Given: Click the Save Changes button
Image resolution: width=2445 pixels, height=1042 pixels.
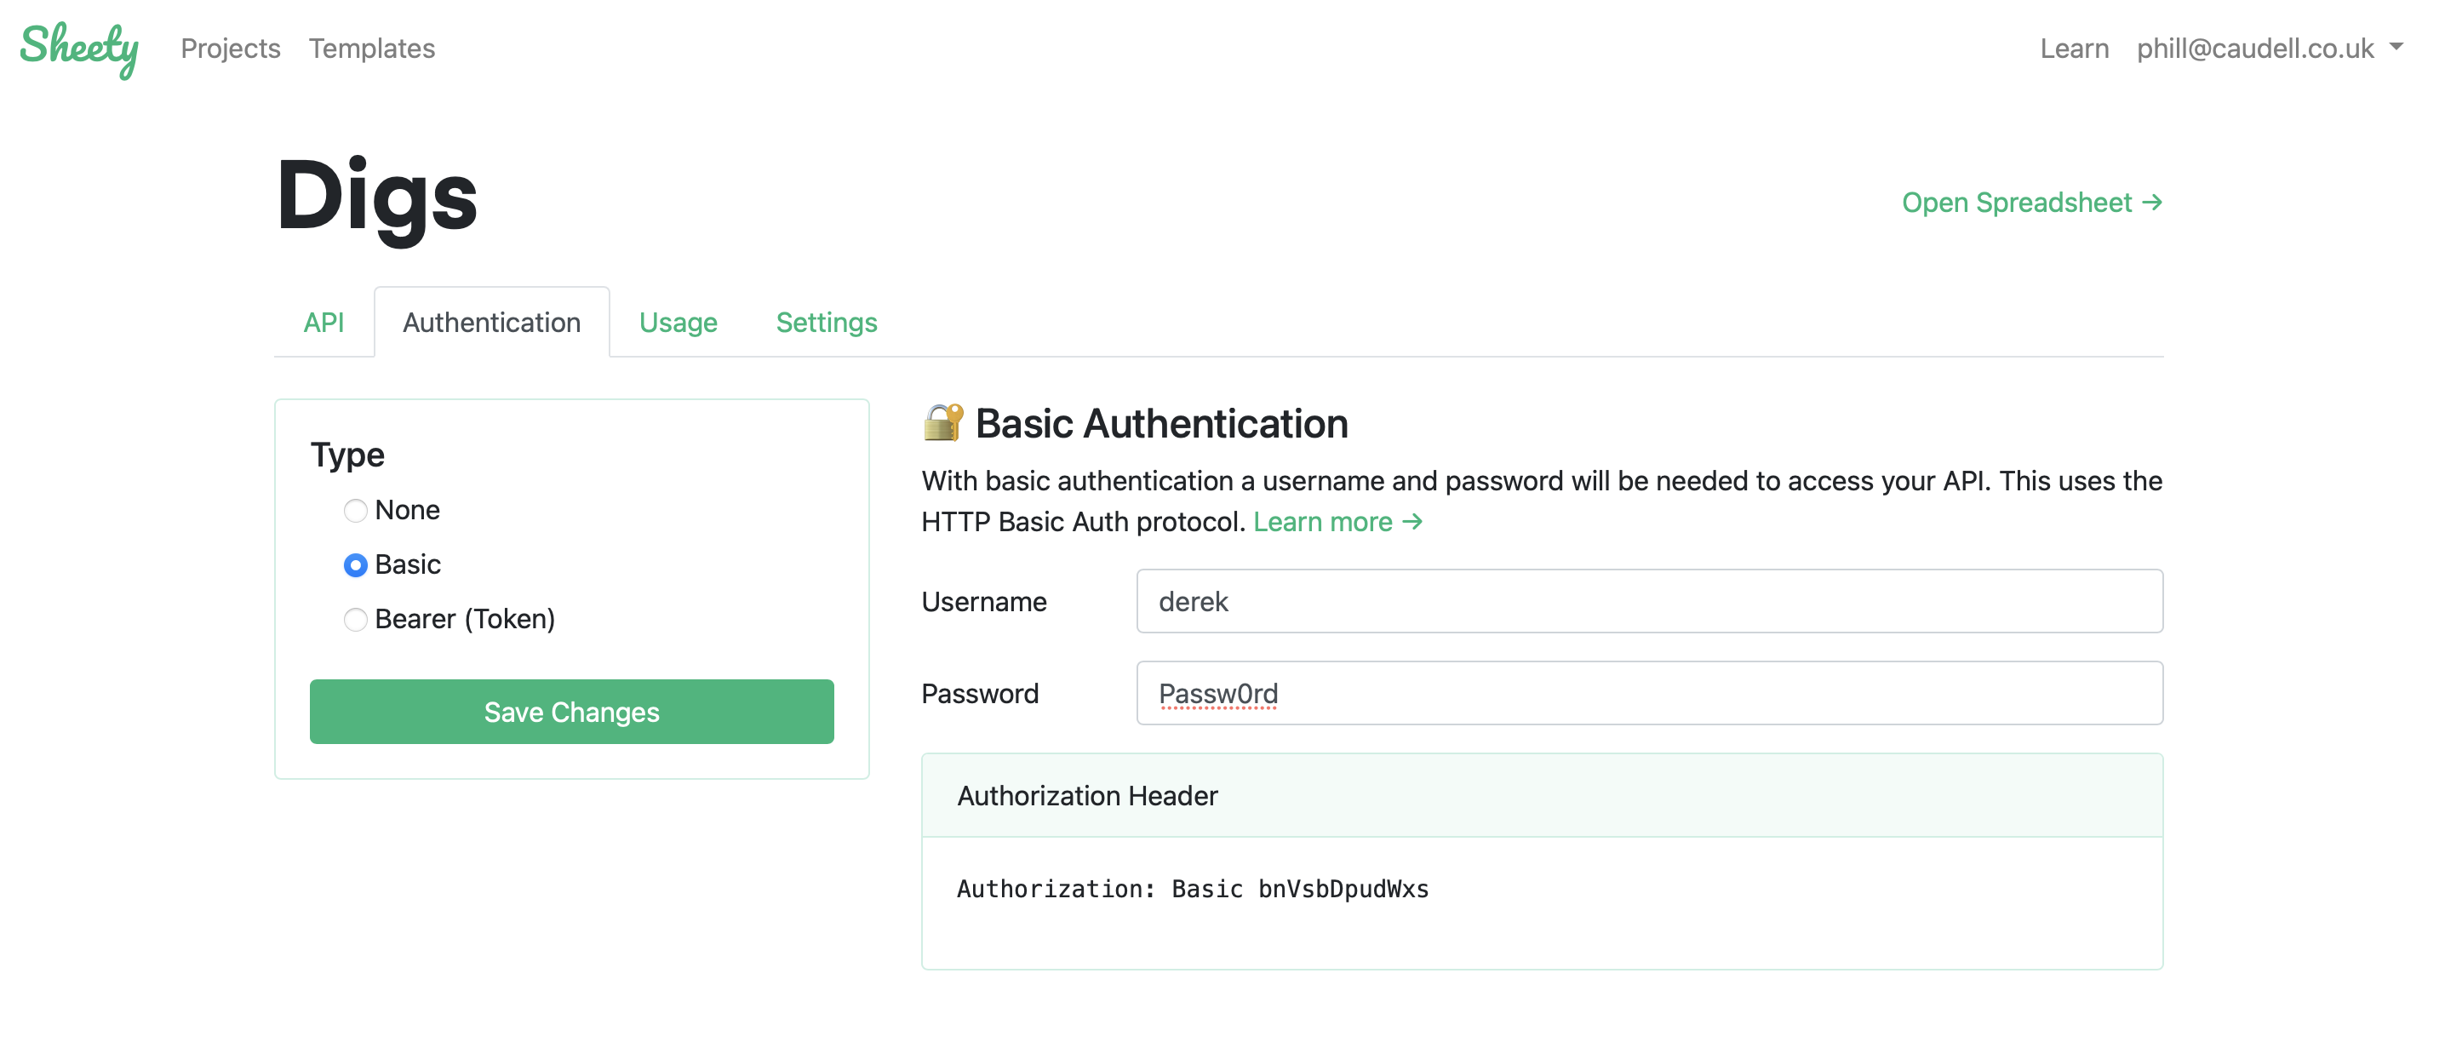Looking at the screenshot, I should 571,712.
